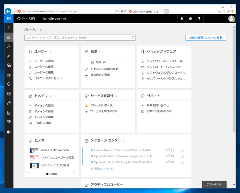
Task: Open help question mark in header
Action: [x=199, y=19]
